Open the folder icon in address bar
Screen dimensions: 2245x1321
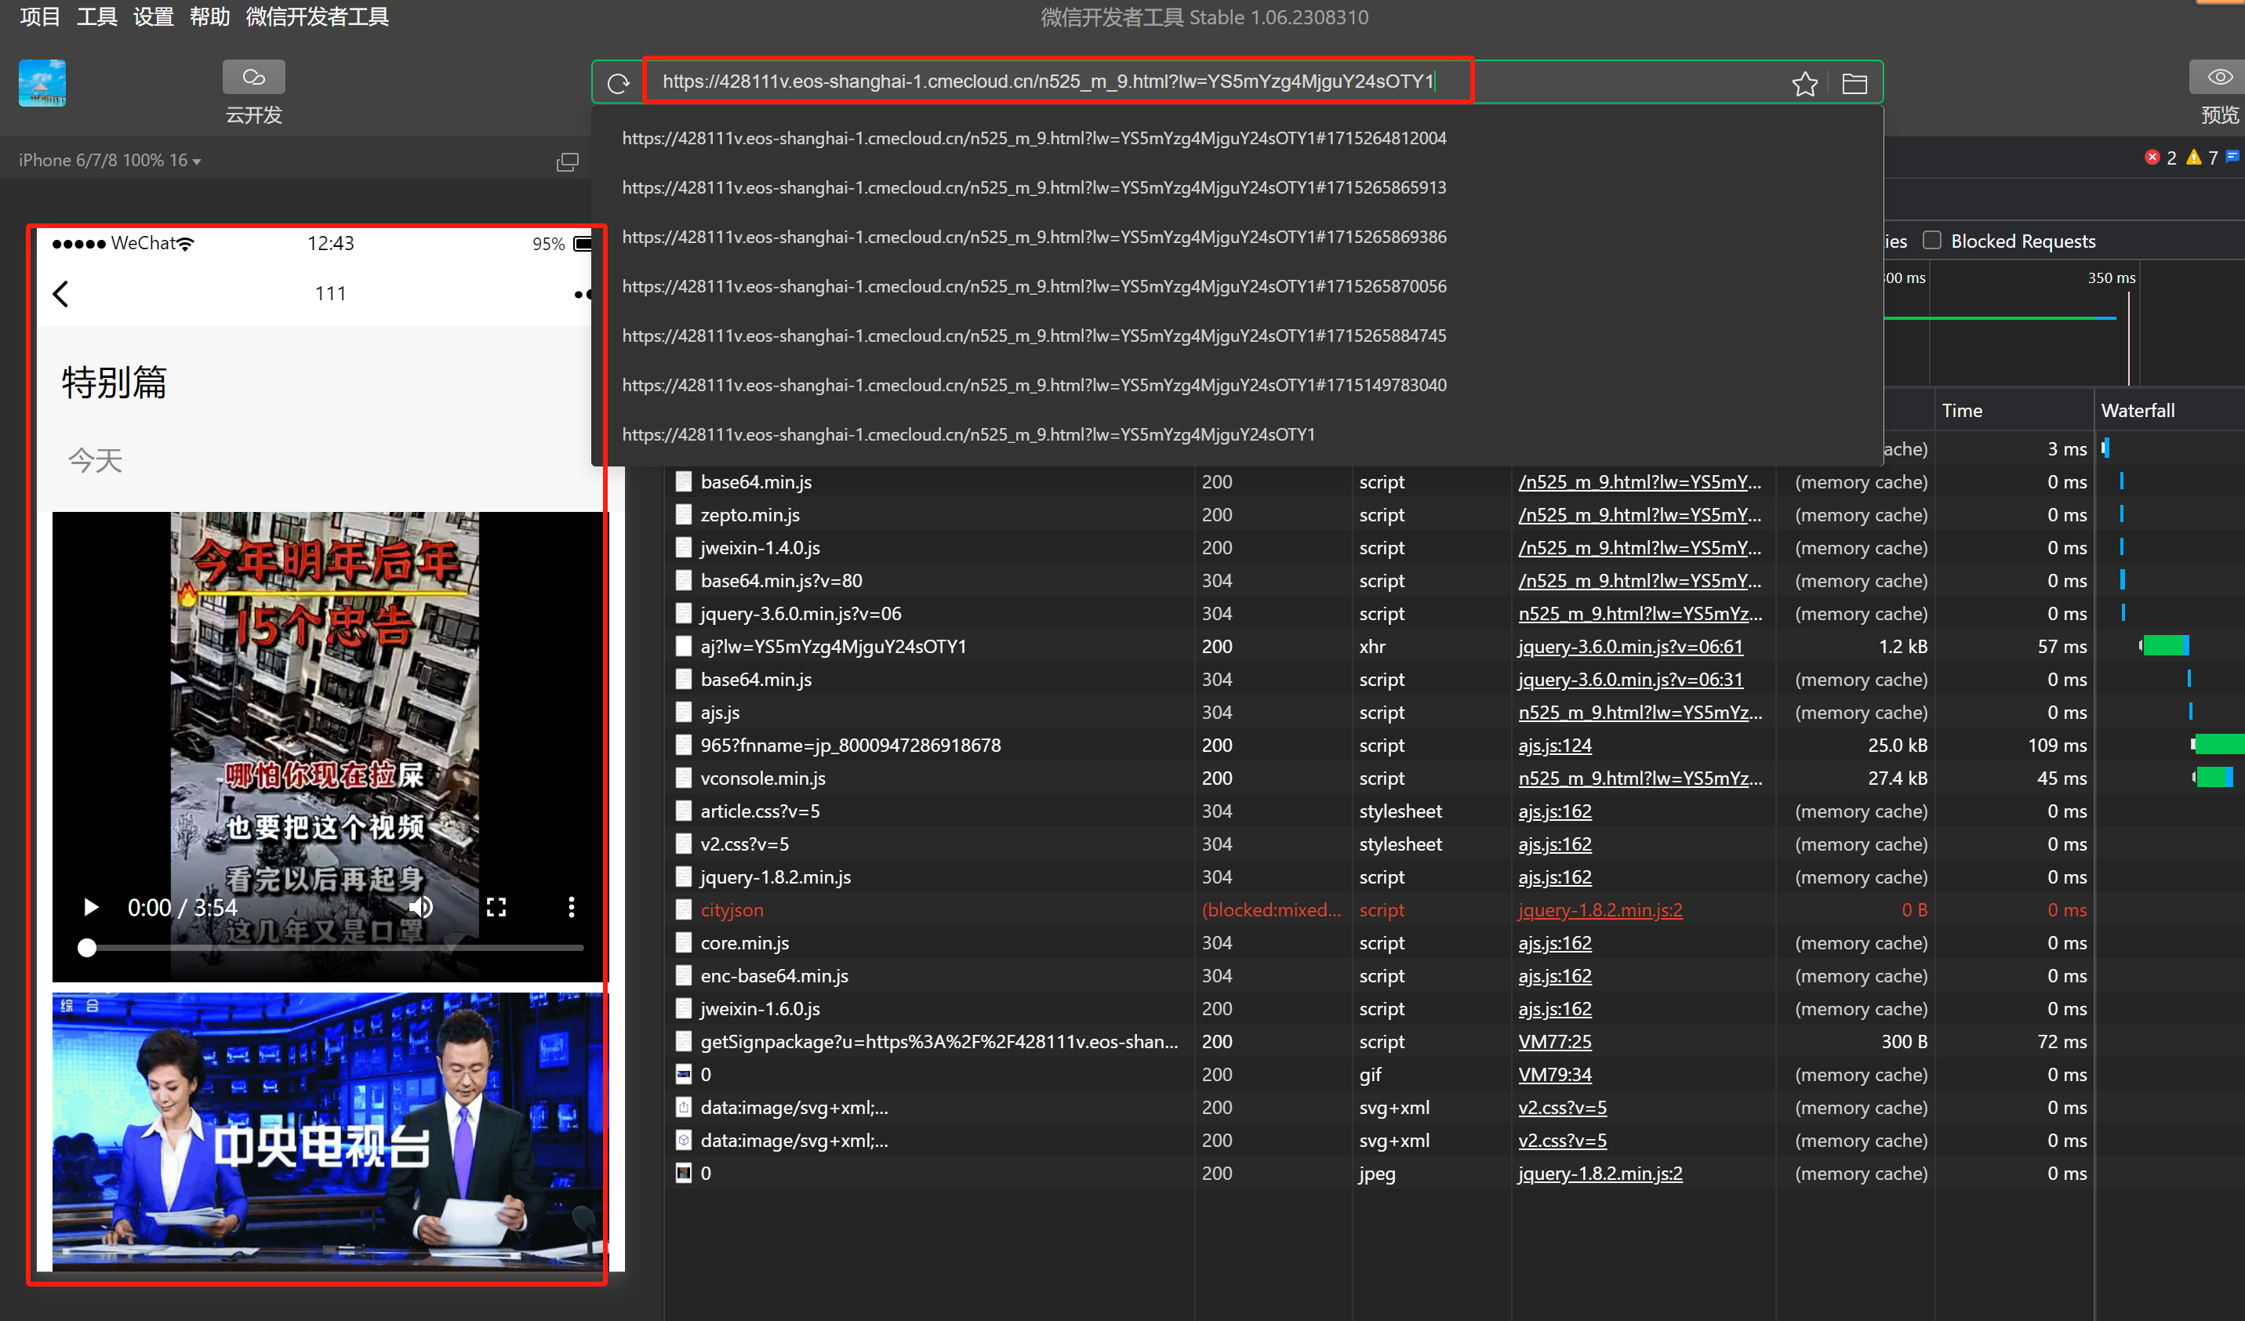click(1854, 84)
